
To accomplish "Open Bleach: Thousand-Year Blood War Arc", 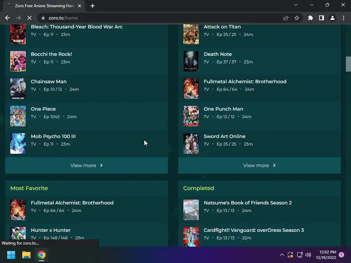I will [77, 27].
